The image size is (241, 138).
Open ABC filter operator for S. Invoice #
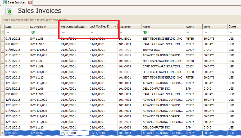pyautogui.click(x=33, y=32)
